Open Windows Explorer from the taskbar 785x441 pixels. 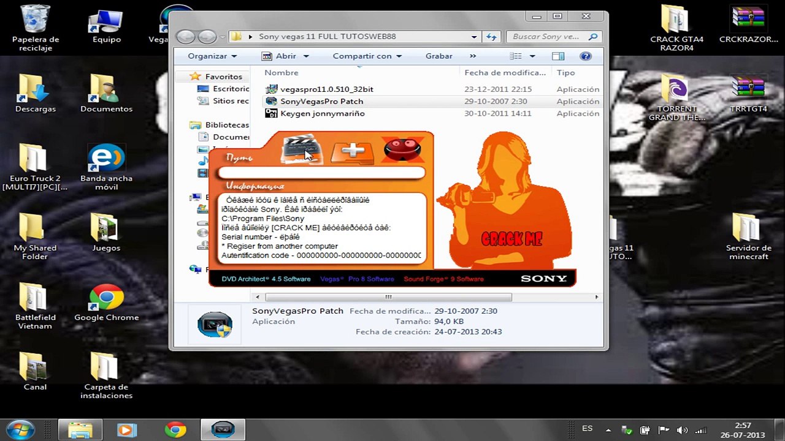pyautogui.click(x=80, y=430)
